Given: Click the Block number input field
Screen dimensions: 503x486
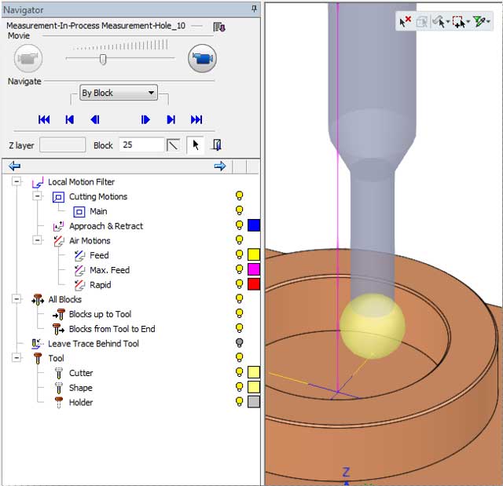Looking at the screenshot, I should point(141,145).
